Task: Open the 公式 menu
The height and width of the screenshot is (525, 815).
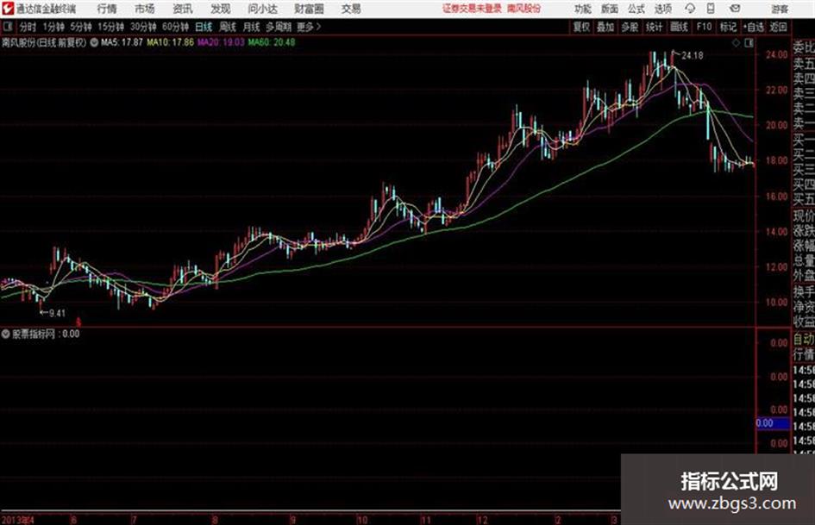Action: point(636,9)
